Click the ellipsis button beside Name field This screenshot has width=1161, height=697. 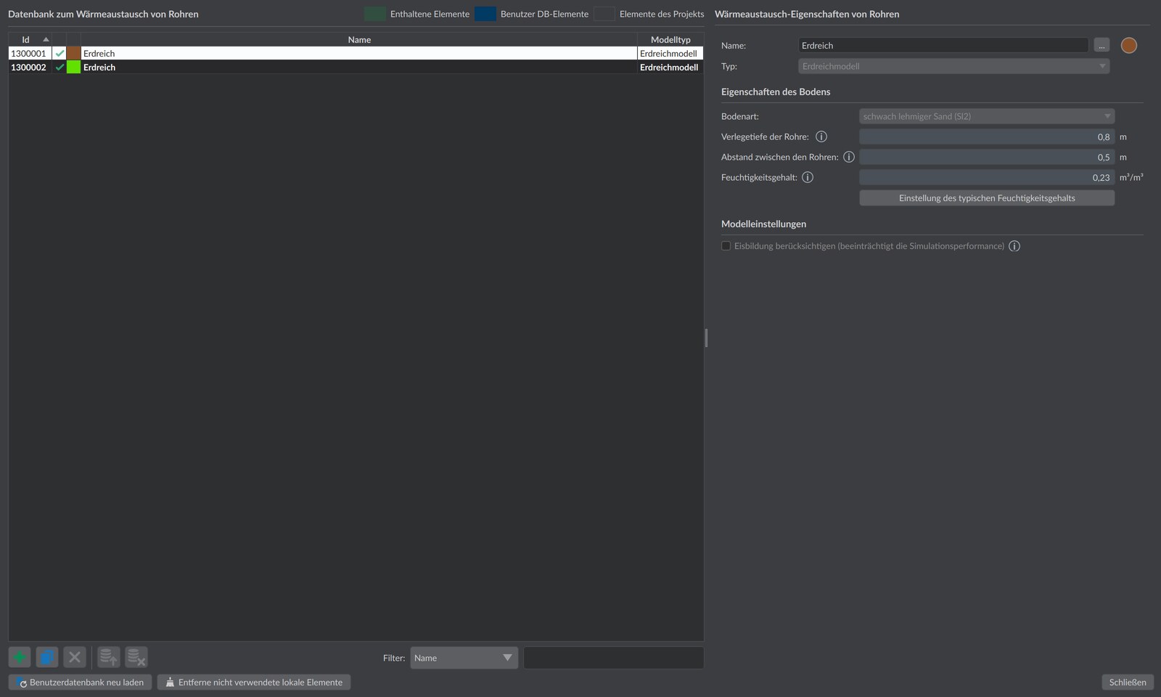point(1101,45)
